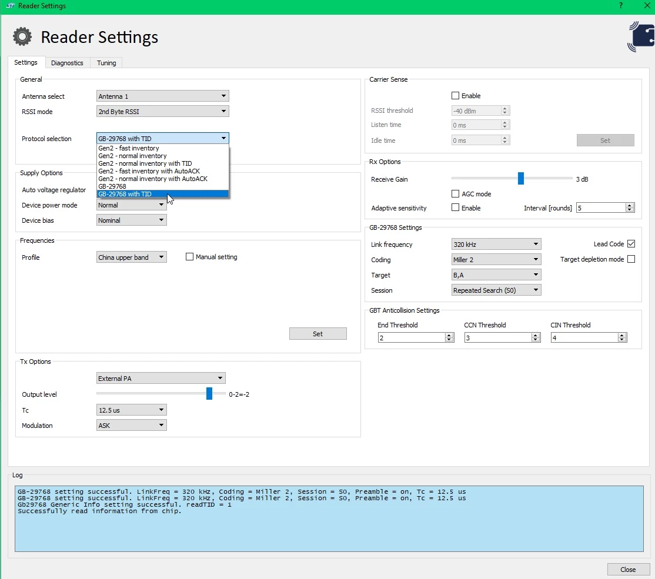Click the '3 dB' receive gain value
The width and height of the screenshot is (655, 579).
[x=582, y=179]
